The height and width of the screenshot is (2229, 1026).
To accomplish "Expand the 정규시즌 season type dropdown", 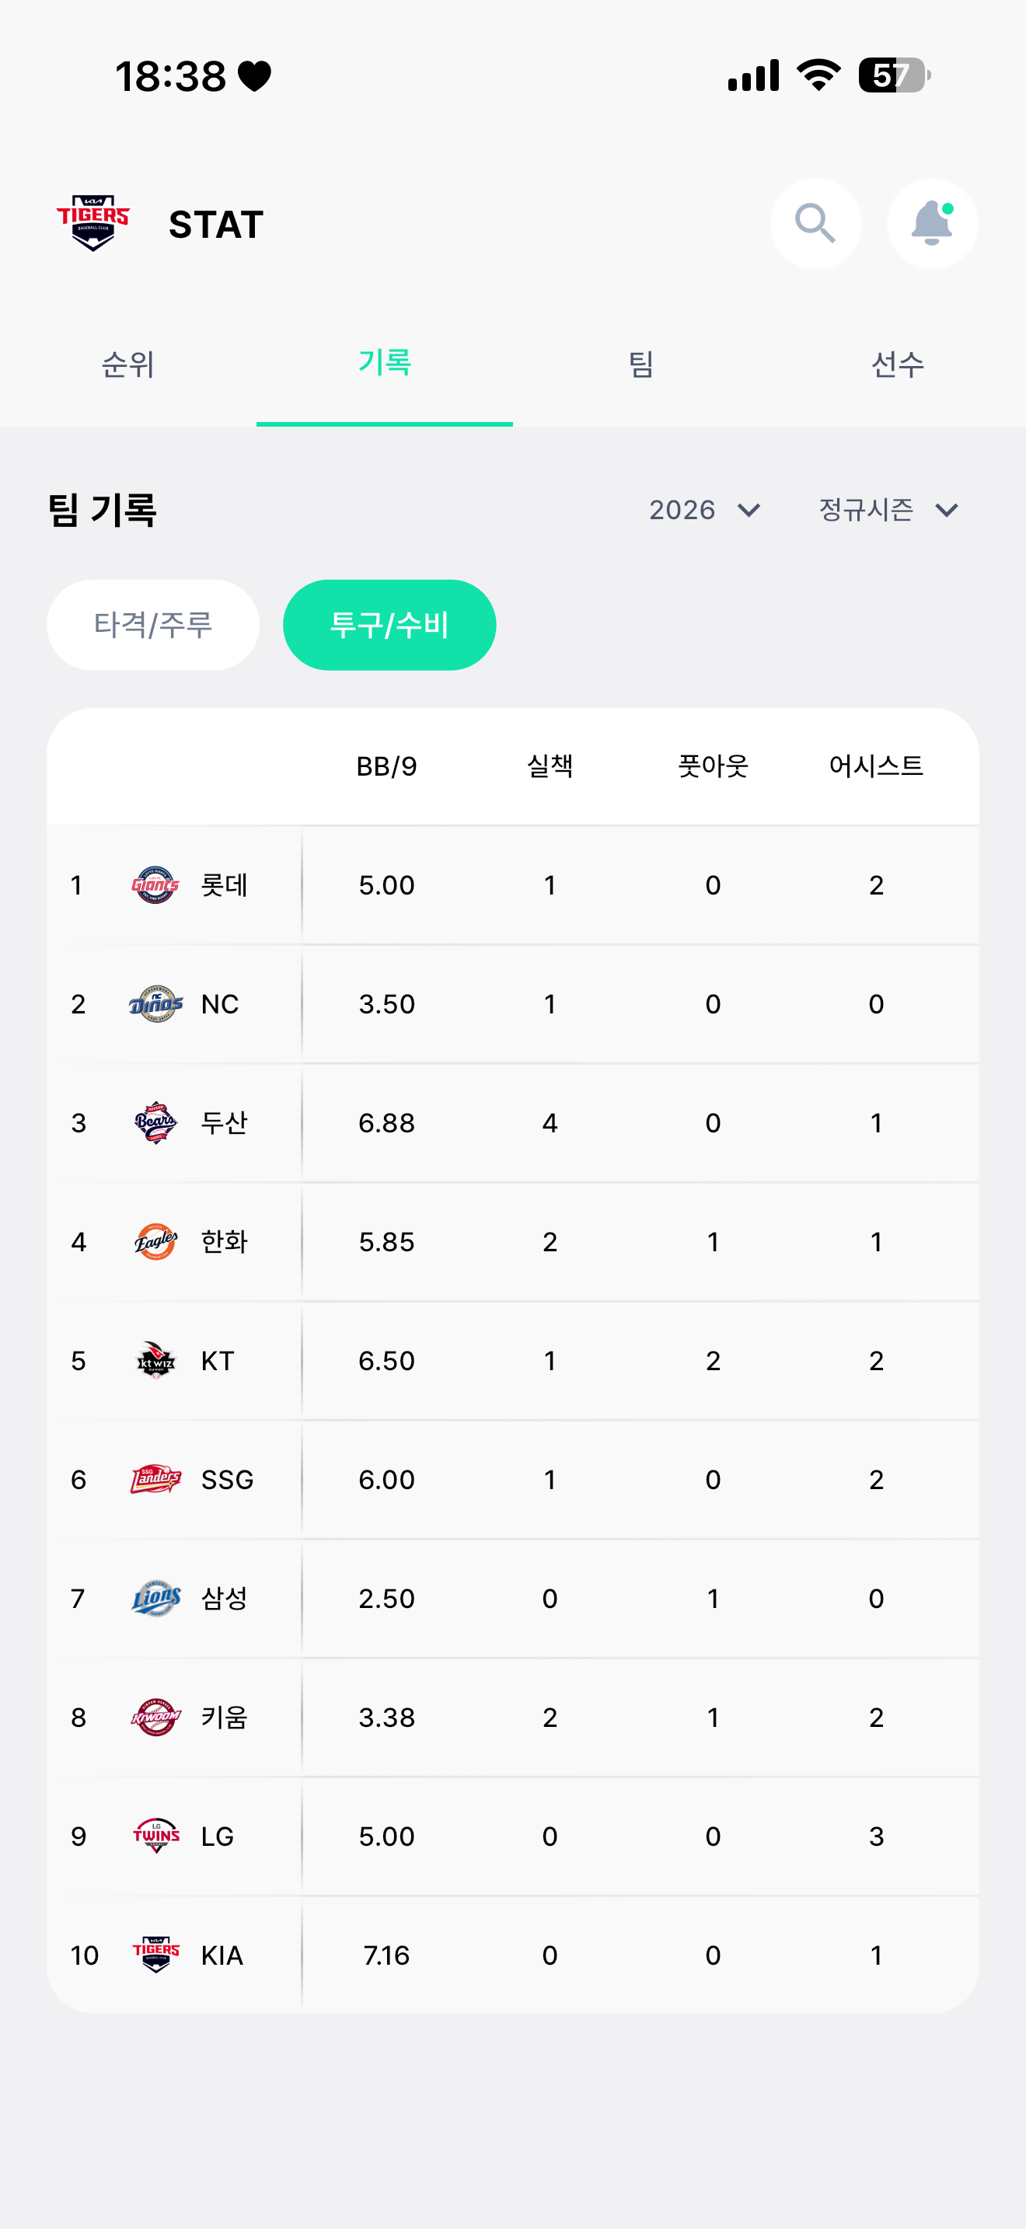I will [x=888, y=510].
